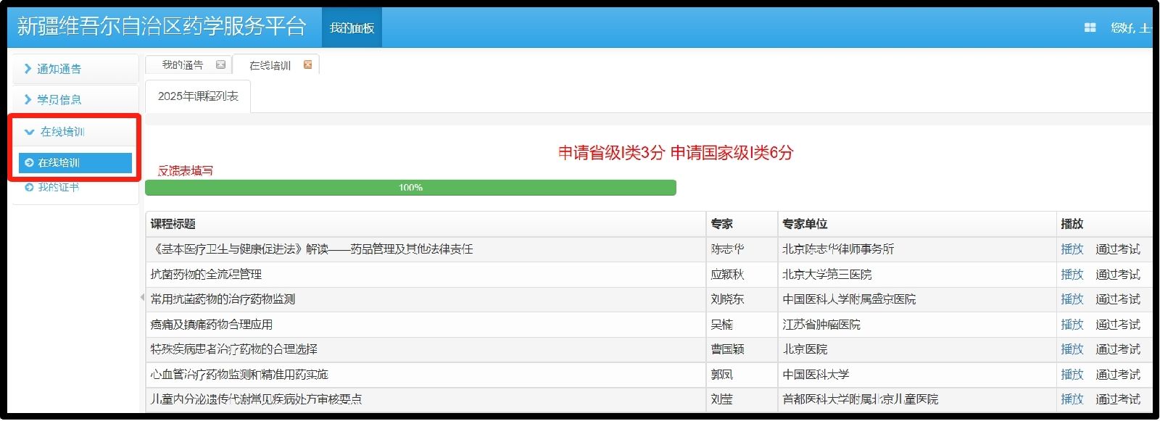Play the 癌痛及镇痛药物合理应用 course
The height and width of the screenshot is (421, 1160).
(x=1072, y=324)
